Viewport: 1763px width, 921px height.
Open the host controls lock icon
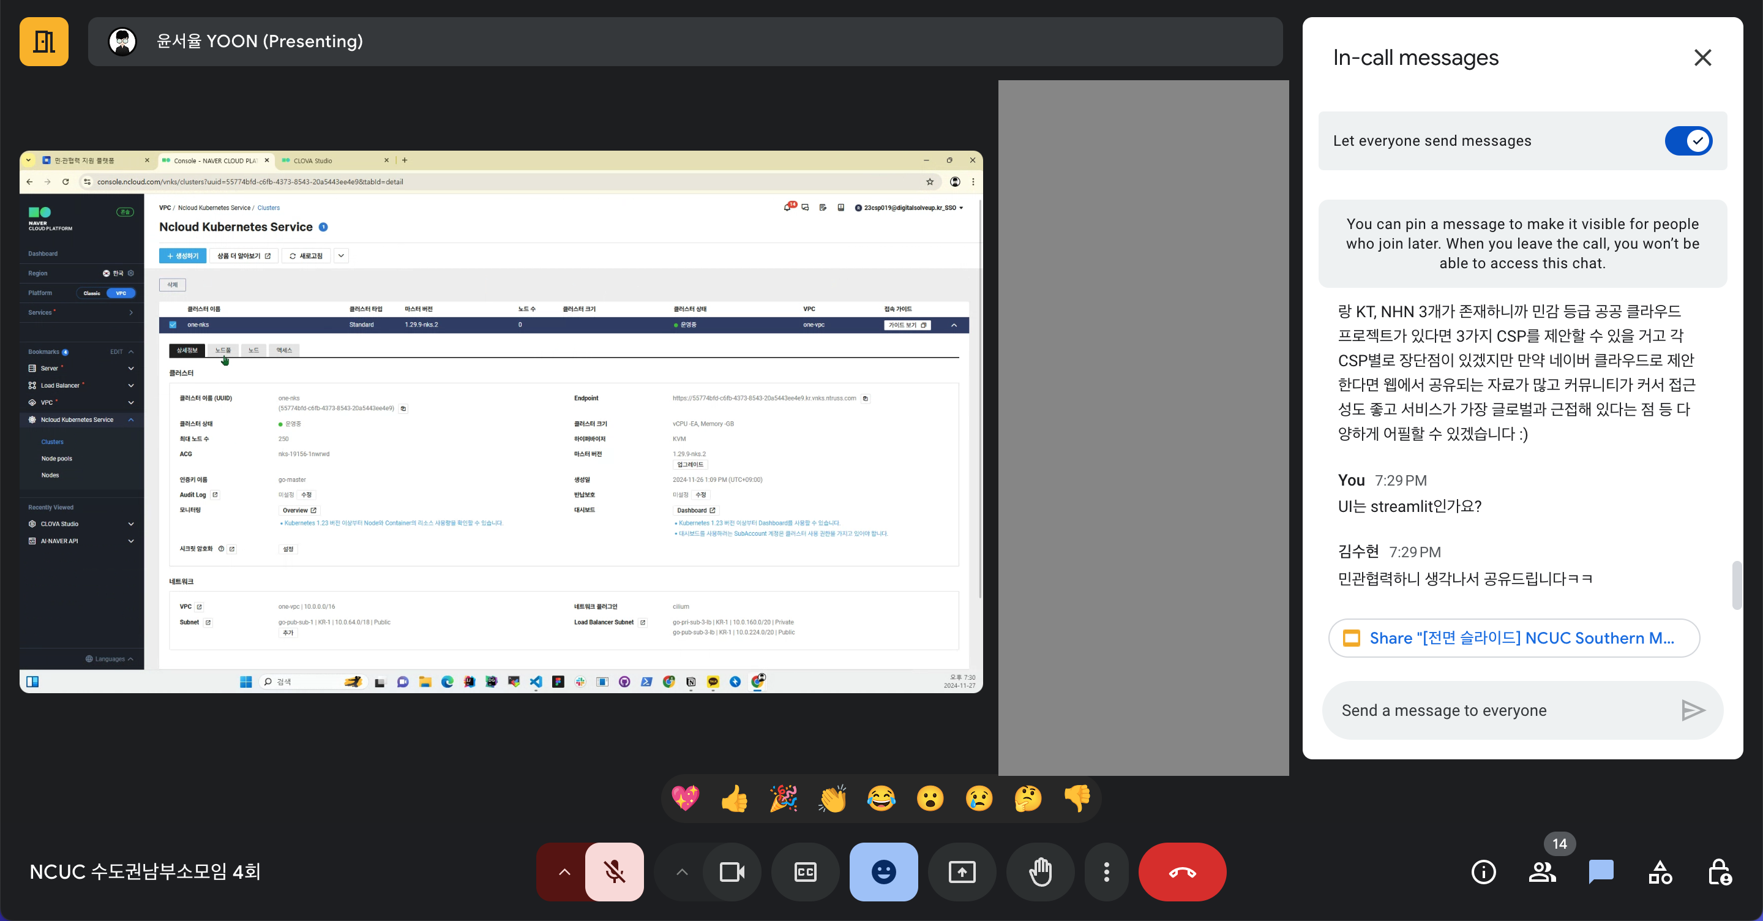click(1718, 871)
